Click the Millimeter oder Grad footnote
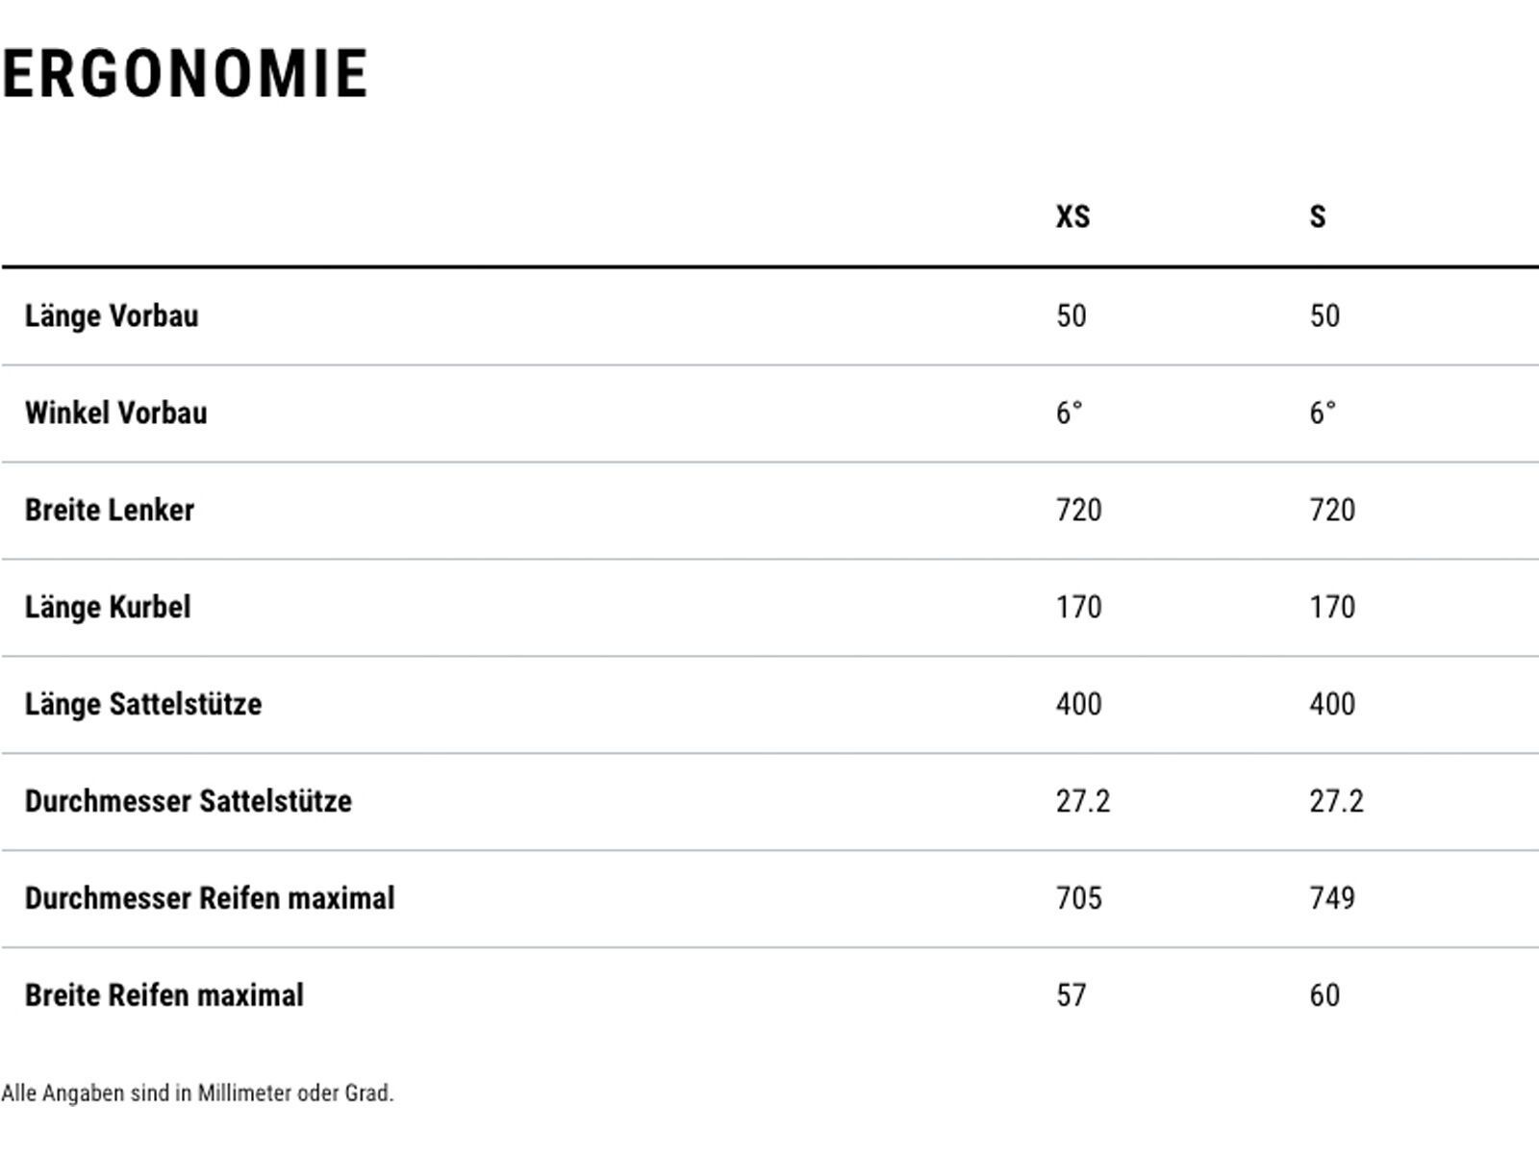Image resolution: width=1539 pixels, height=1154 pixels. [x=197, y=1093]
